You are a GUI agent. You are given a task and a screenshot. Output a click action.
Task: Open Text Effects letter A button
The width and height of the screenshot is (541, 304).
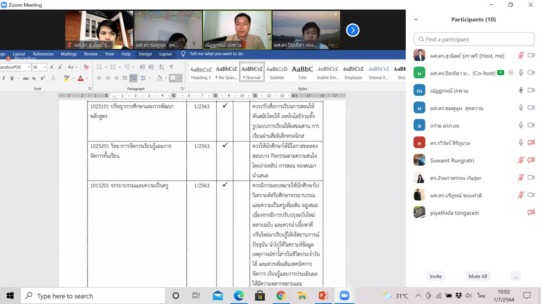point(54,78)
